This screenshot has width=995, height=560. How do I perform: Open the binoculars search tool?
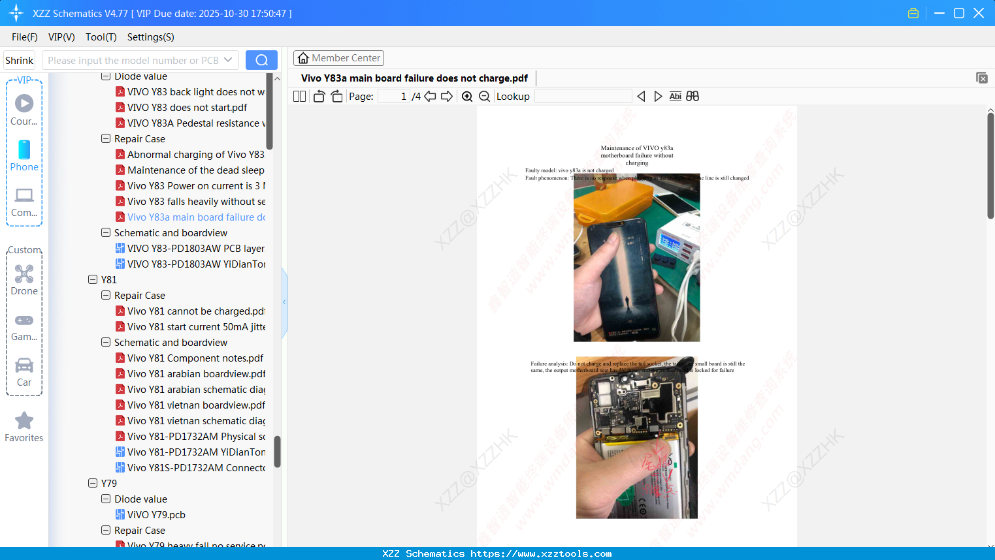(x=693, y=96)
